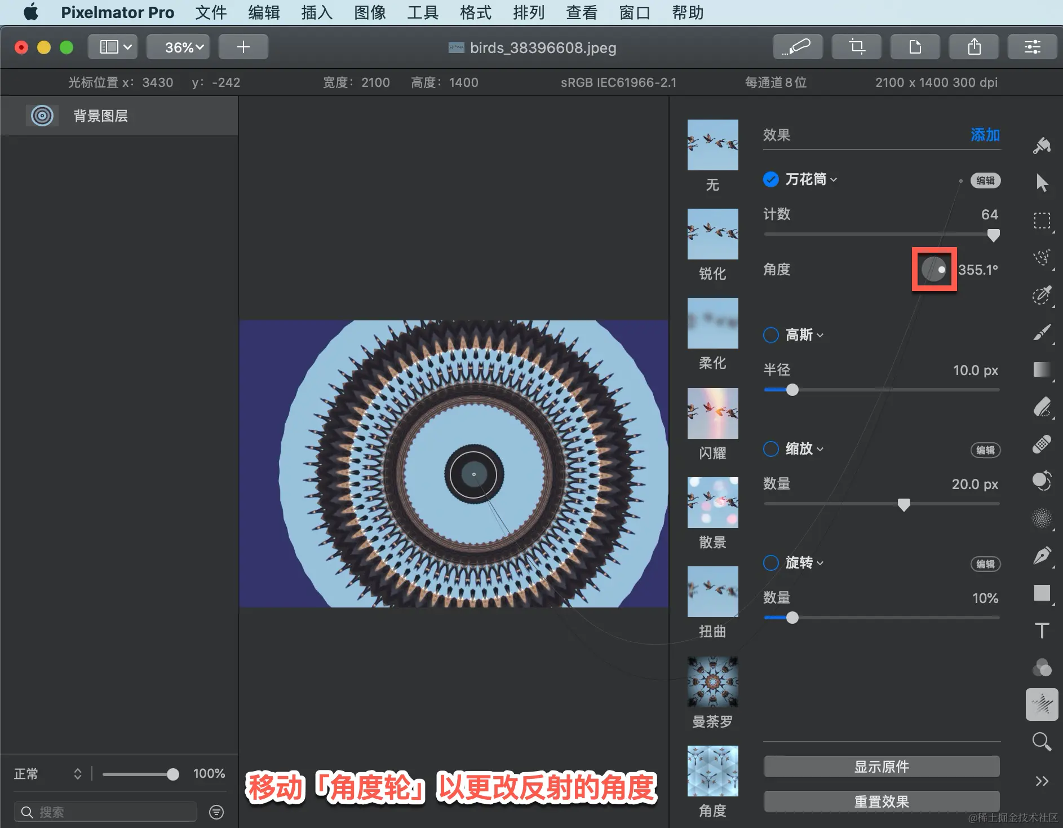Open the 旋转 effect type dropdown
The image size is (1063, 828).
pos(804,563)
